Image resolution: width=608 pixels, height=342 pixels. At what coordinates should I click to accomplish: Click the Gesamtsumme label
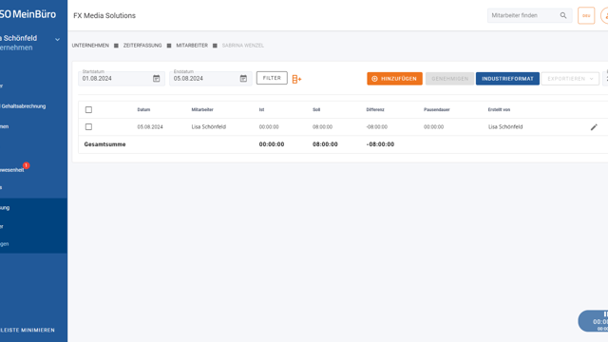(104, 144)
